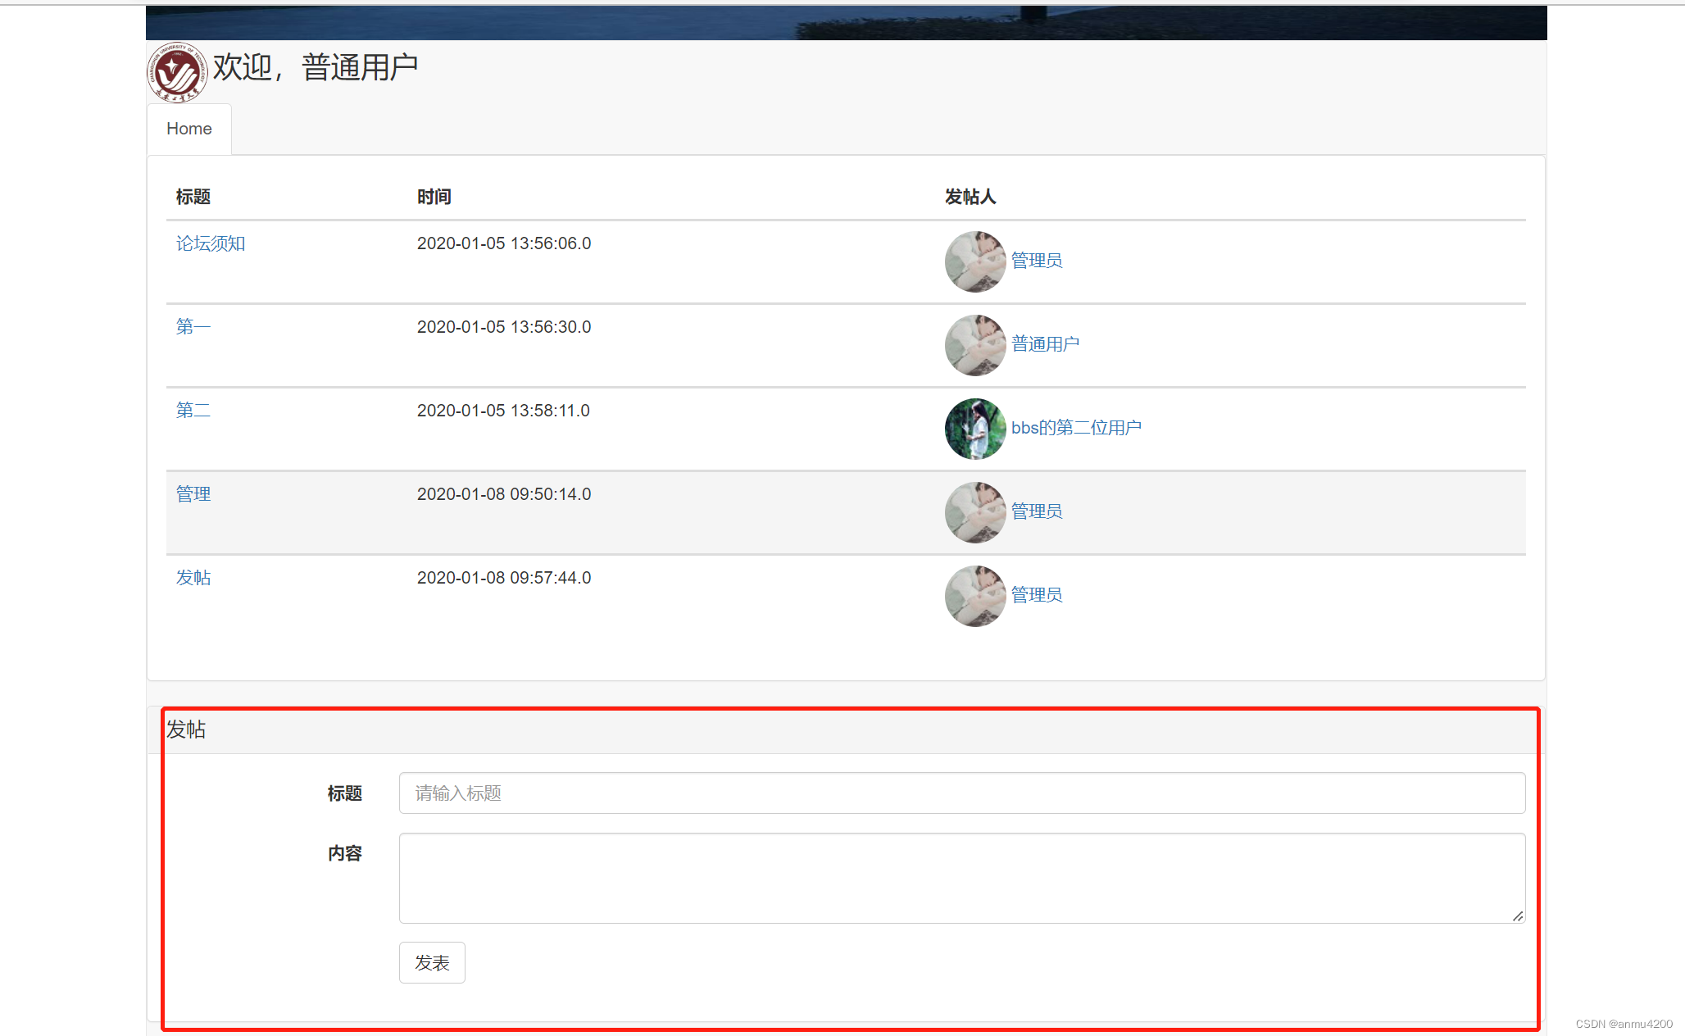
Task: Open the post titled 第一
Action: pos(193,327)
